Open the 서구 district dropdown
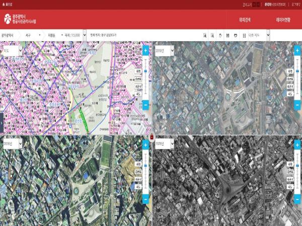The image size is (302, 226). click(x=33, y=36)
